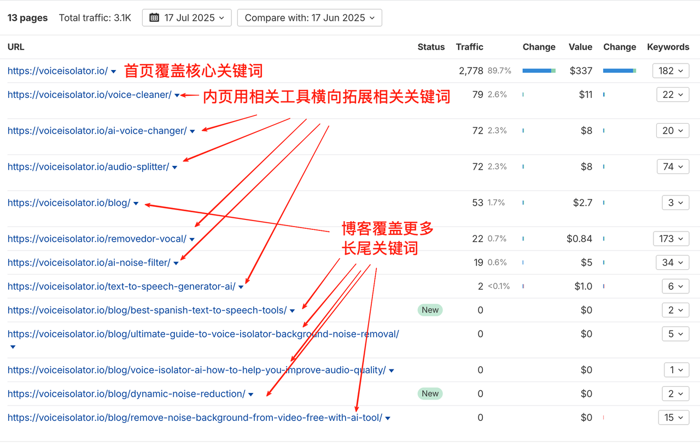700x446 pixels.
Task: Open the 5 keywords dropdown for the ultimate-guide row
Action: [x=676, y=334]
